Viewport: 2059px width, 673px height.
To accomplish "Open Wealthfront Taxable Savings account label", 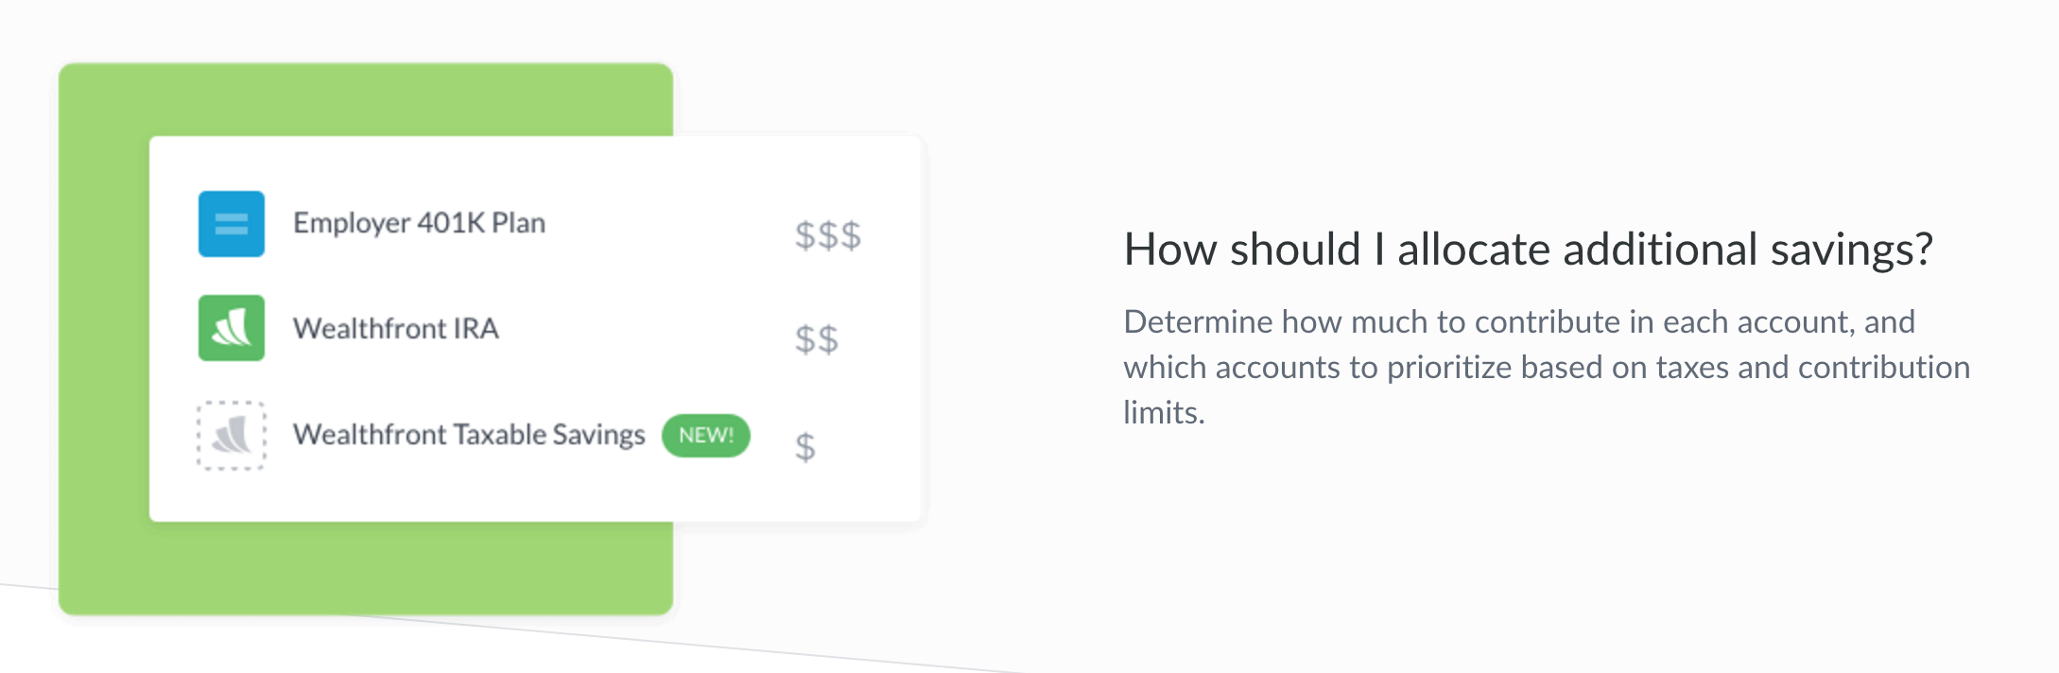I will pyautogui.click(x=469, y=435).
